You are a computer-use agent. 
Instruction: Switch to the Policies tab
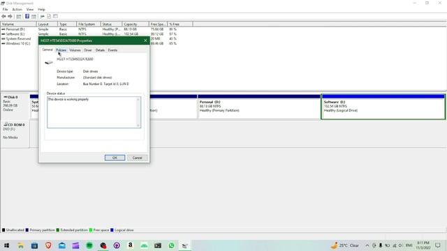point(61,50)
